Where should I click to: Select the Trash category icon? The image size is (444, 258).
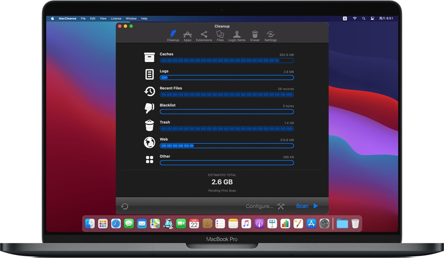(x=150, y=125)
